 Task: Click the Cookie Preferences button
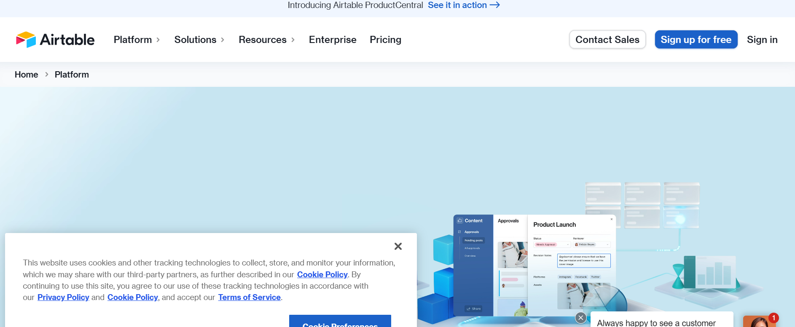[340, 322]
